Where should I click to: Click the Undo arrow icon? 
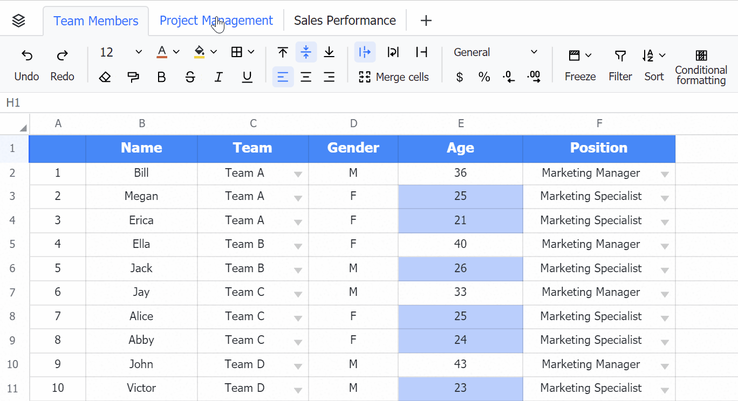pyautogui.click(x=26, y=55)
